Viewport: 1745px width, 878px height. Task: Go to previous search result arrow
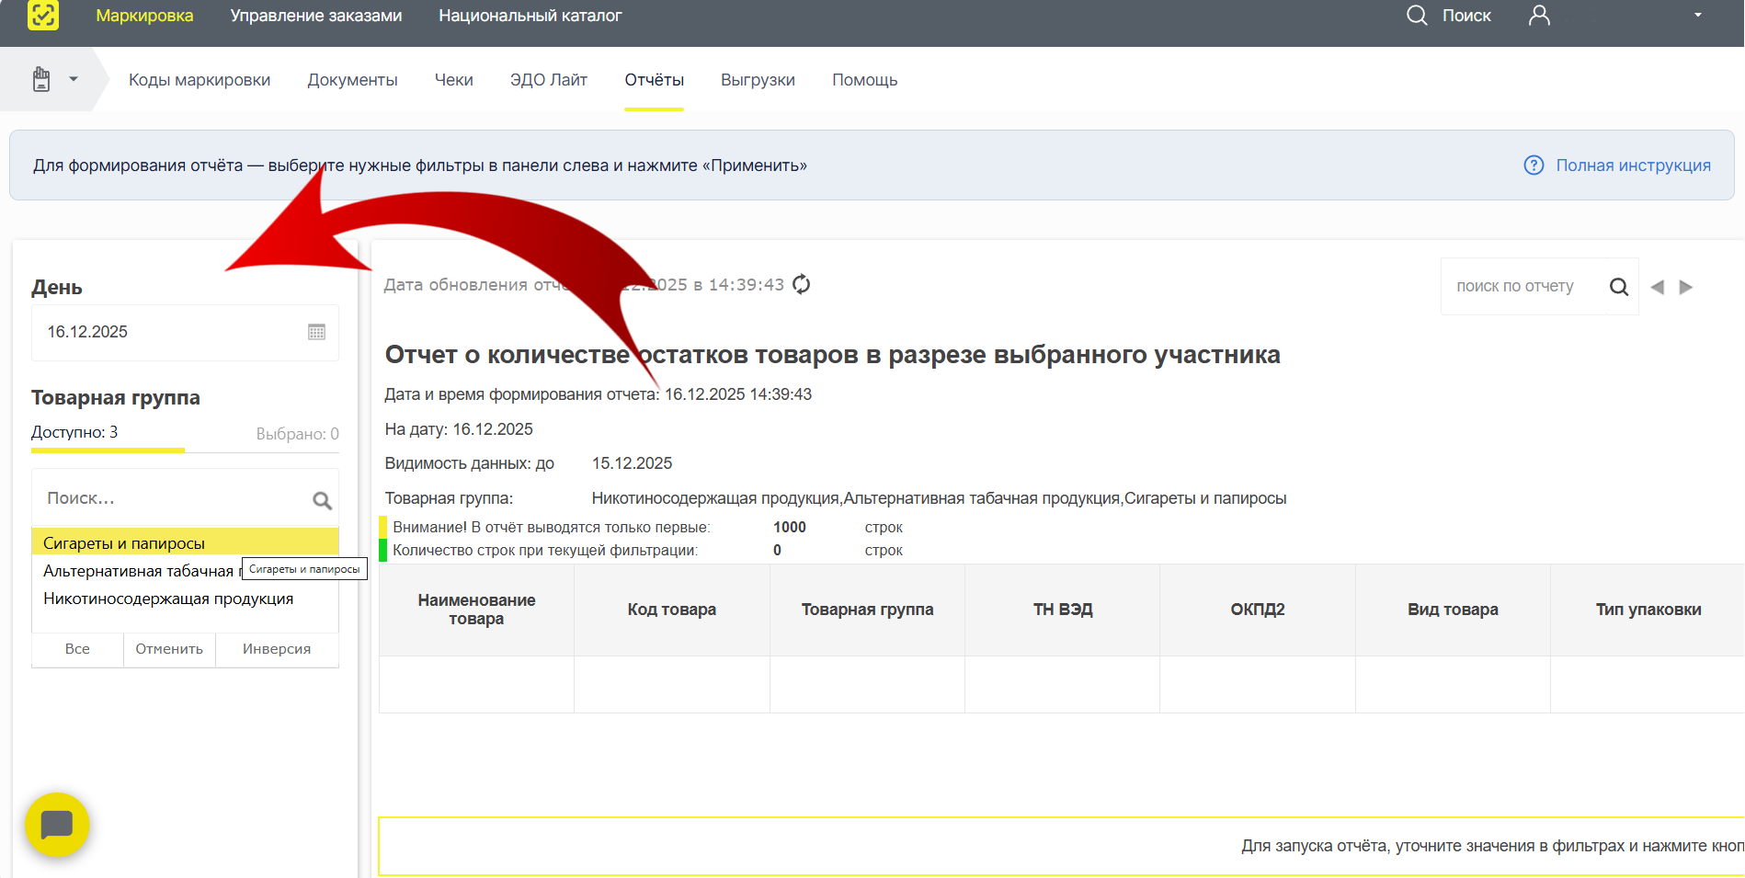tap(1658, 287)
